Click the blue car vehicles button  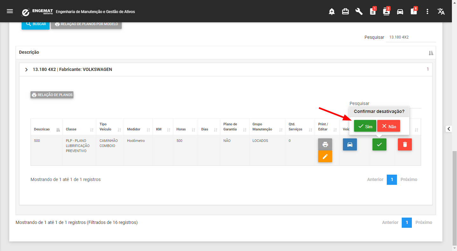(x=350, y=144)
